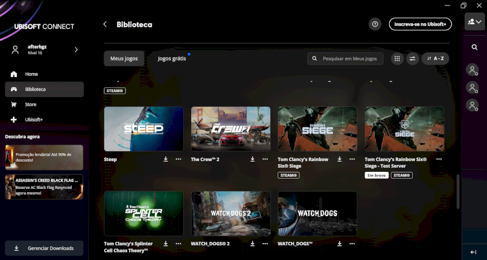Viewport: 487px width, 260px height.
Task: Open Store in the left menu
Action: [x=30, y=104]
